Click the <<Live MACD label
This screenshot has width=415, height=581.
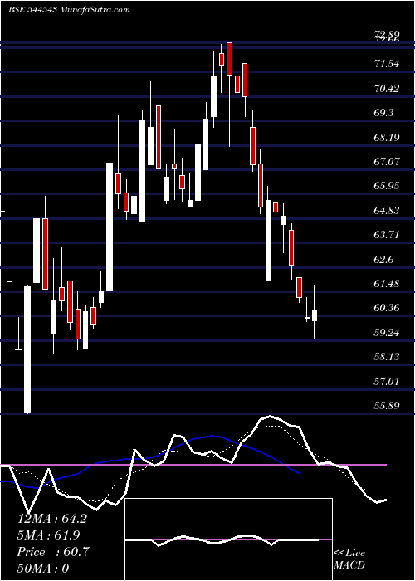coord(349,559)
